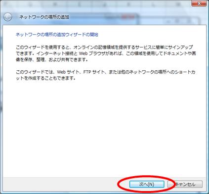Close the ネットワークの場所の追加 wizard window
This screenshot has height=194, width=209.
[x=199, y=3]
